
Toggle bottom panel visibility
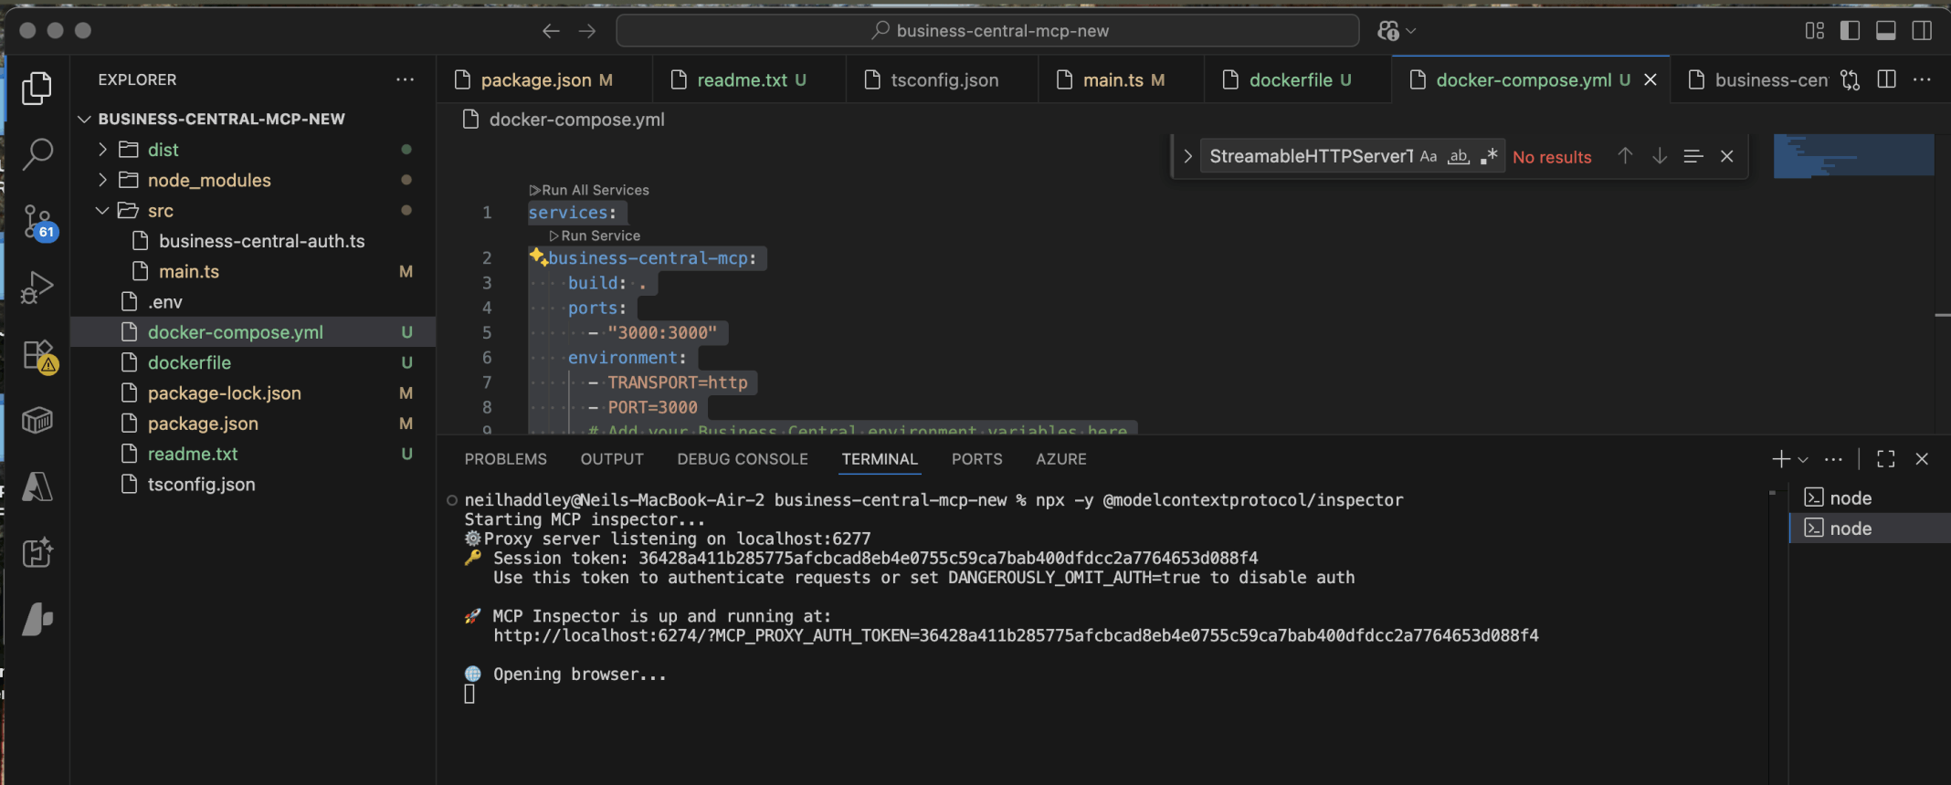tap(1886, 31)
